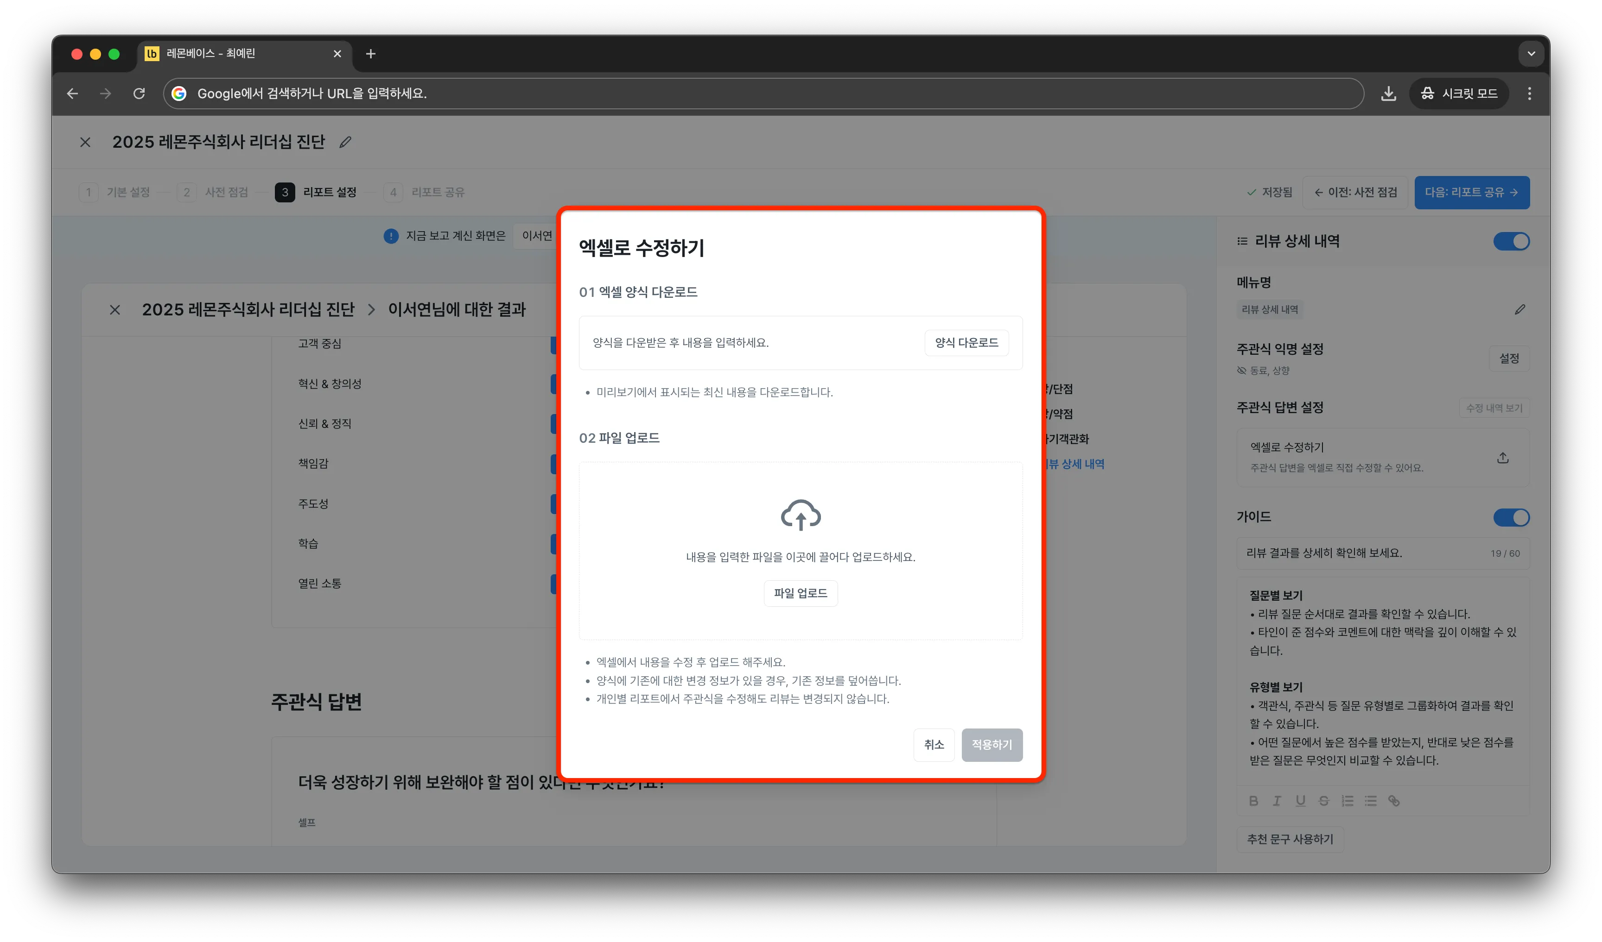
Task: Reload the page with the refresh icon
Action: point(139,94)
